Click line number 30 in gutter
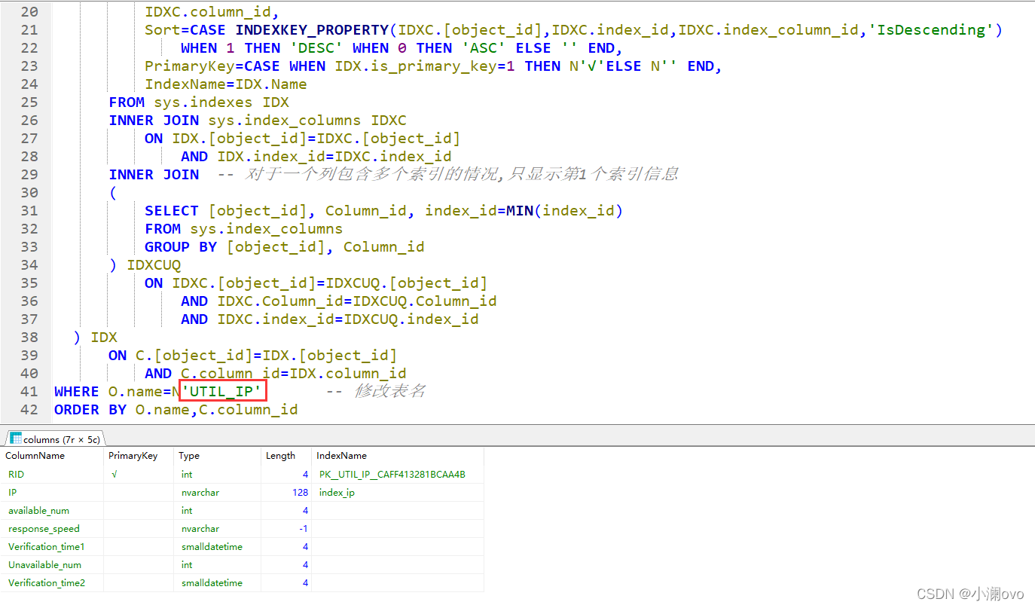1035x608 pixels. point(29,193)
